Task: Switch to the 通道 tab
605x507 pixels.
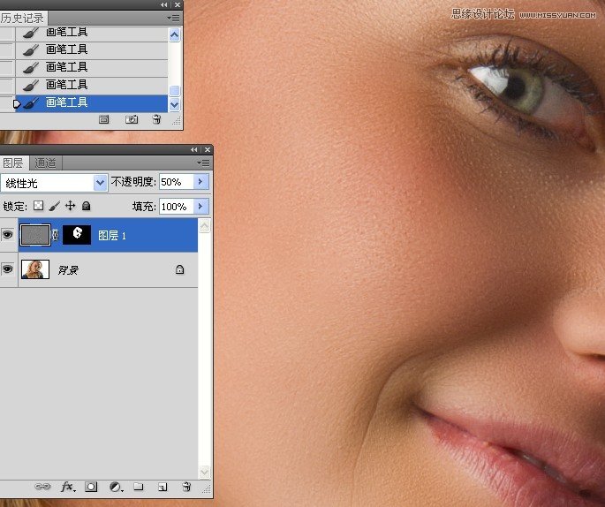Action: [44, 163]
